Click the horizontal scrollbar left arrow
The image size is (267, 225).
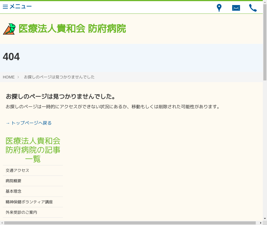2,223
